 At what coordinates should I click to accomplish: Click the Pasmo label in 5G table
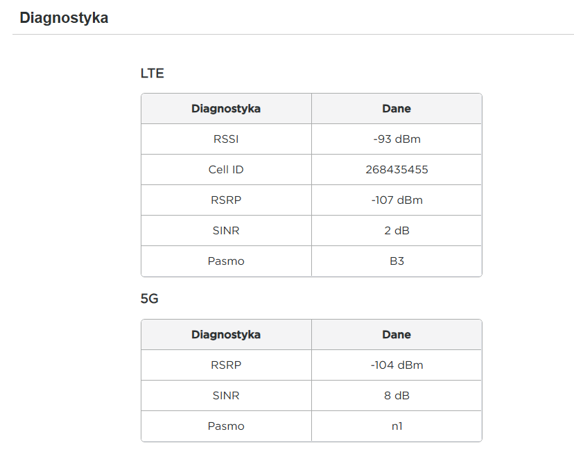(226, 426)
